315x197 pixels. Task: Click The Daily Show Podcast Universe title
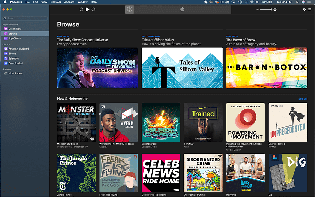[x=83, y=40]
